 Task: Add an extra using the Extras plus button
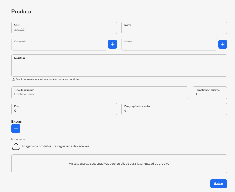(x=16, y=129)
